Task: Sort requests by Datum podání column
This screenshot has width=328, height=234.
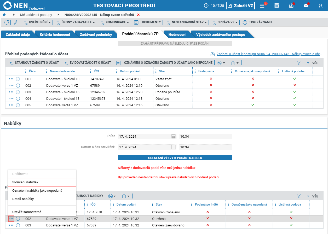Action: [130, 71]
